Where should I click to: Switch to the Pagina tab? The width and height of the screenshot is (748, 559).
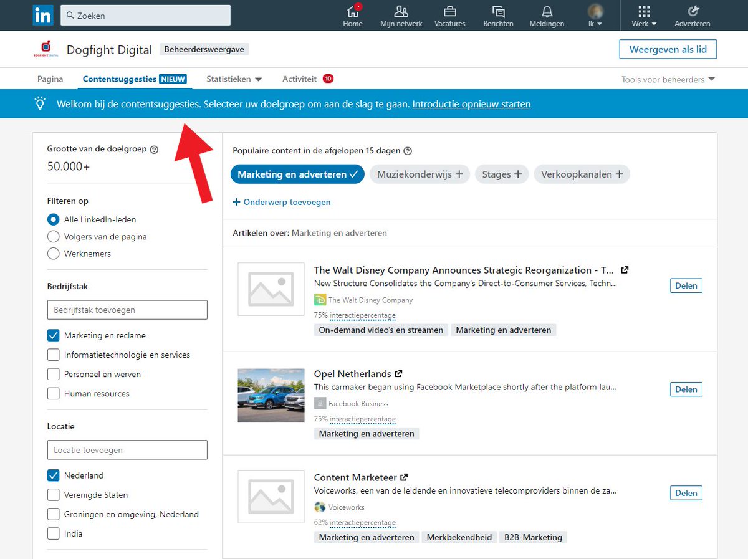[50, 79]
